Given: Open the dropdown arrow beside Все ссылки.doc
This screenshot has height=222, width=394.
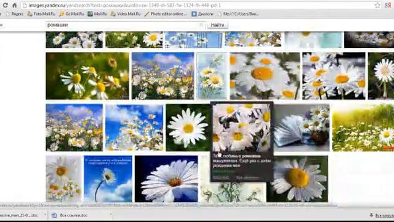Looking at the screenshot, I should click(111, 215).
